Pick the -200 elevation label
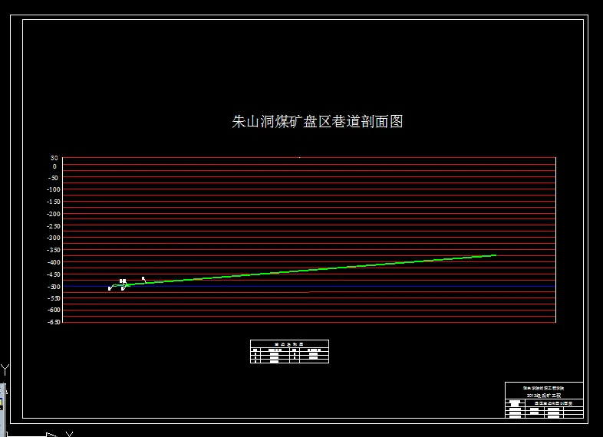The height and width of the screenshot is (437, 603). (x=54, y=214)
